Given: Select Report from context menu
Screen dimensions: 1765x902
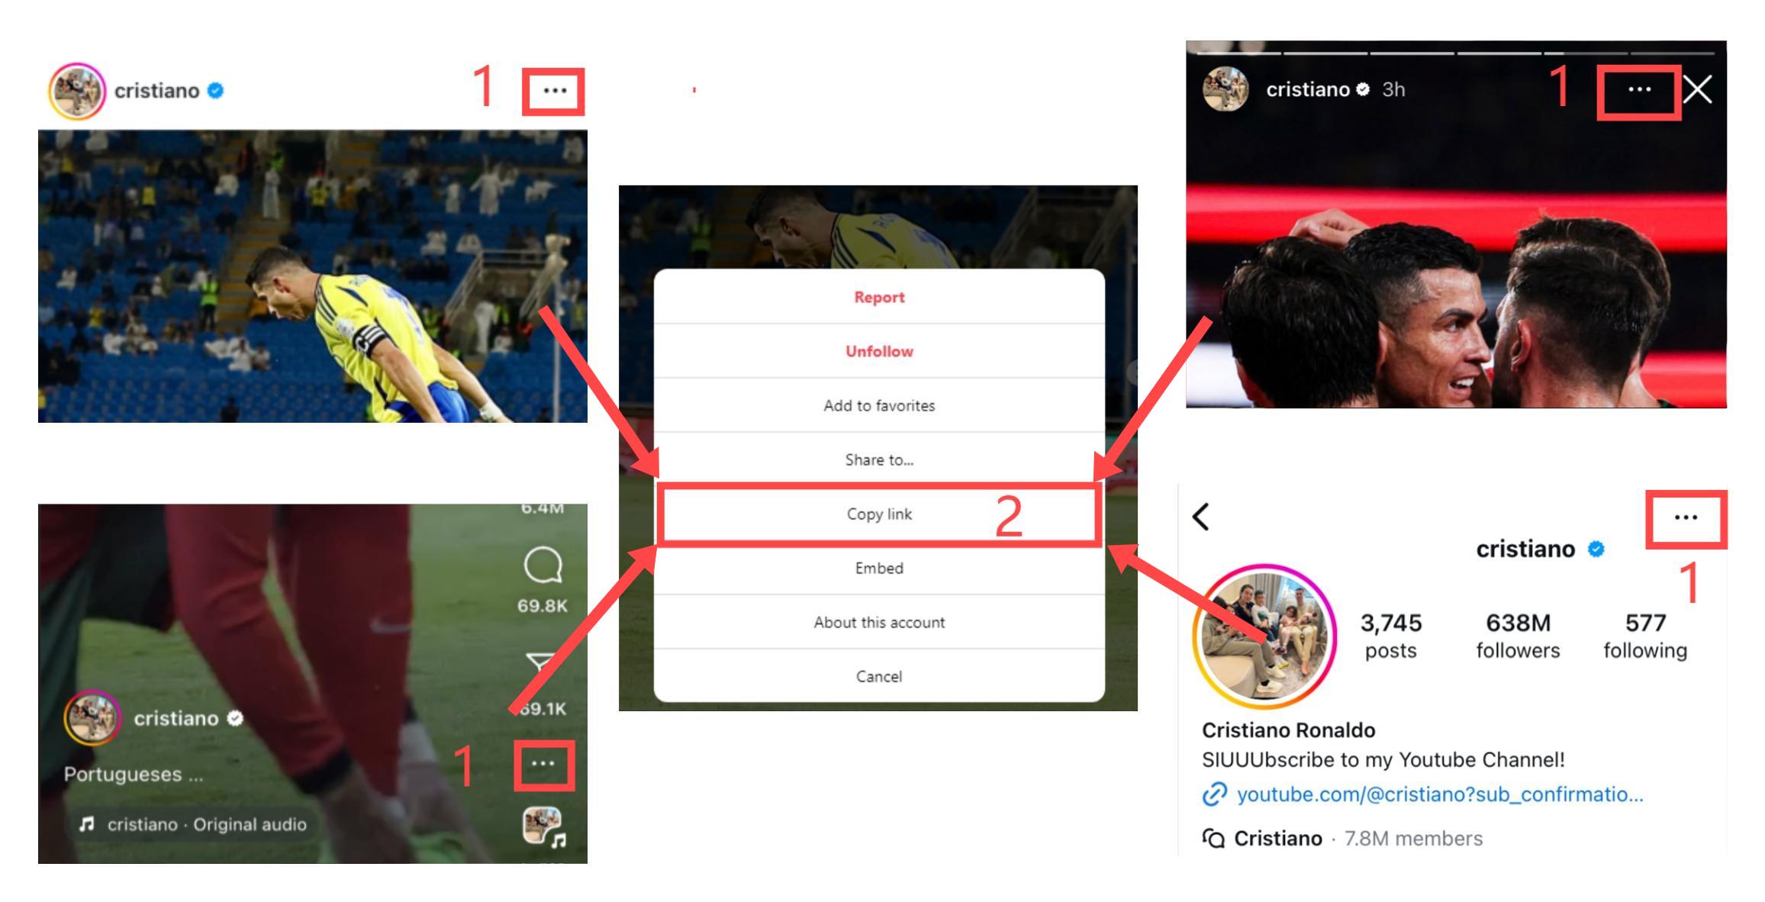Looking at the screenshot, I should coord(878,297).
